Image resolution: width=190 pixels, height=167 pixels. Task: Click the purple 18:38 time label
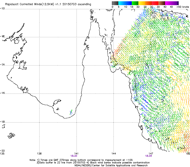pos(148,156)
